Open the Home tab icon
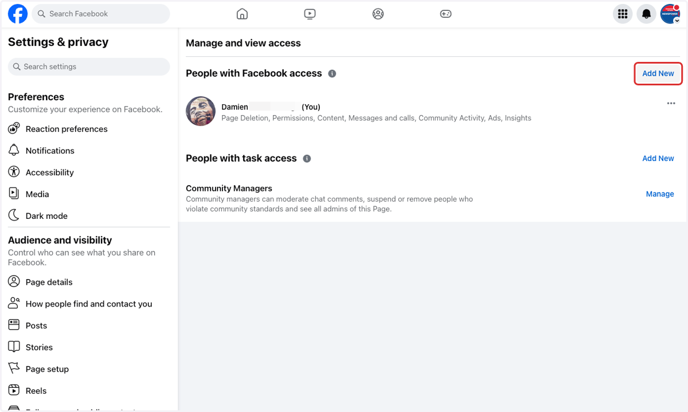 pyautogui.click(x=242, y=14)
